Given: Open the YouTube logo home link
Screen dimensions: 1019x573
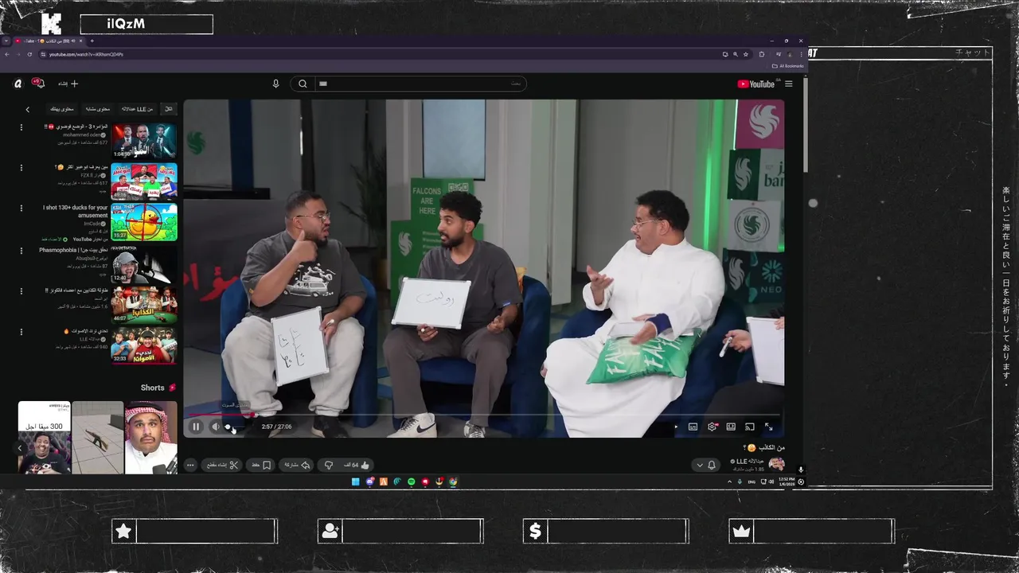Looking at the screenshot, I should click(x=755, y=84).
